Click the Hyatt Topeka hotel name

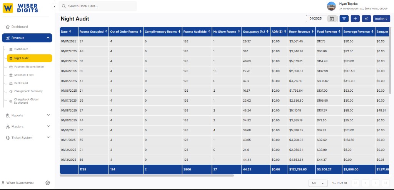[x=348, y=4]
